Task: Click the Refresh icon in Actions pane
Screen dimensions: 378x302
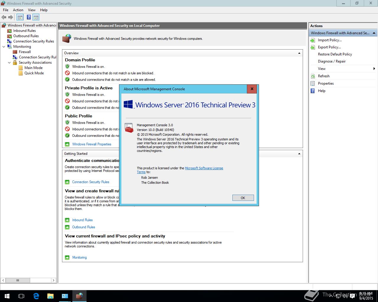Action: [x=313, y=76]
